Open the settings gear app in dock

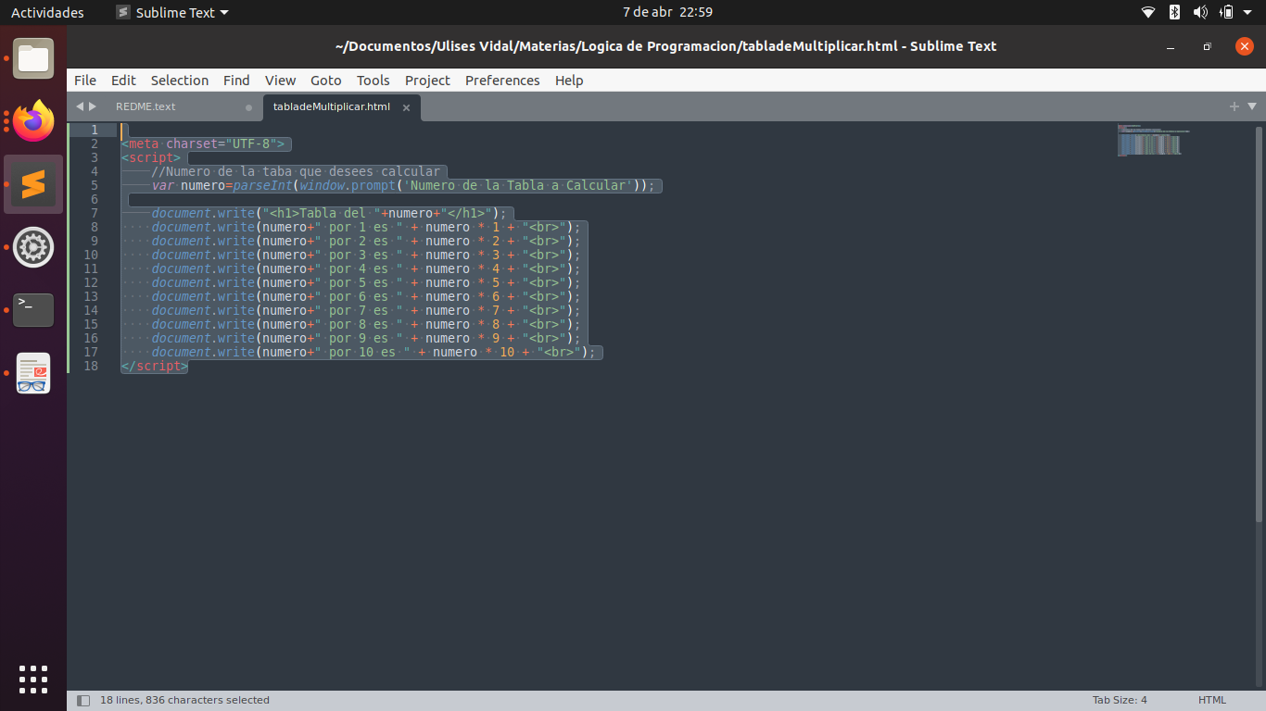(x=33, y=247)
